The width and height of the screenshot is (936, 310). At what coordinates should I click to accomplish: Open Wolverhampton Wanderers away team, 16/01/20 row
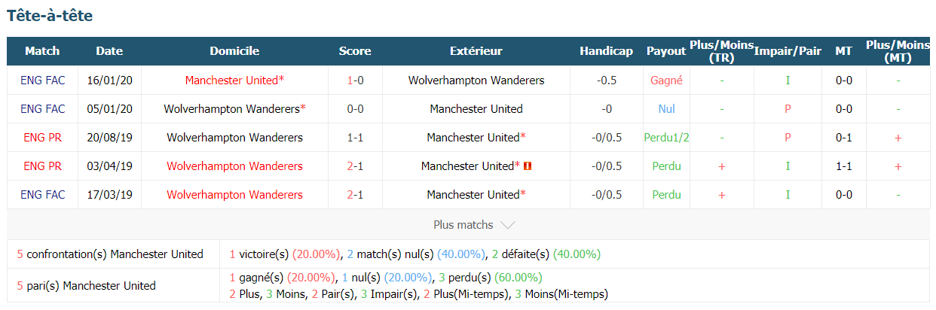(476, 81)
